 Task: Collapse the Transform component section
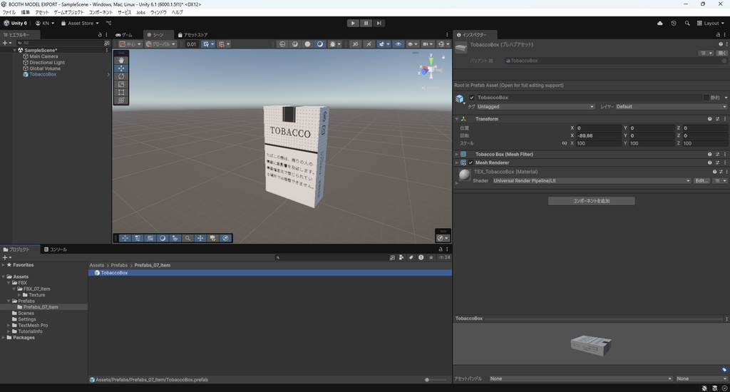[x=457, y=119]
